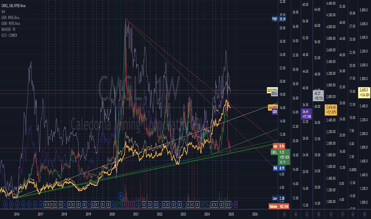Click the gray GDXJ series tag
The width and height of the screenshot is (371, 219).
point(274,94)
